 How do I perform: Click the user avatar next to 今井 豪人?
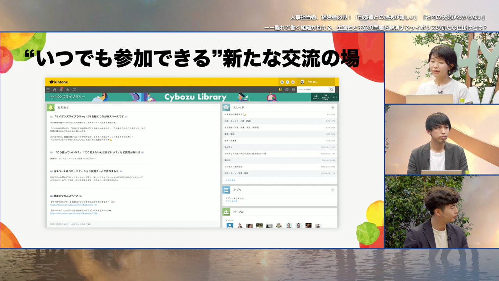click(x=302, y=82)
